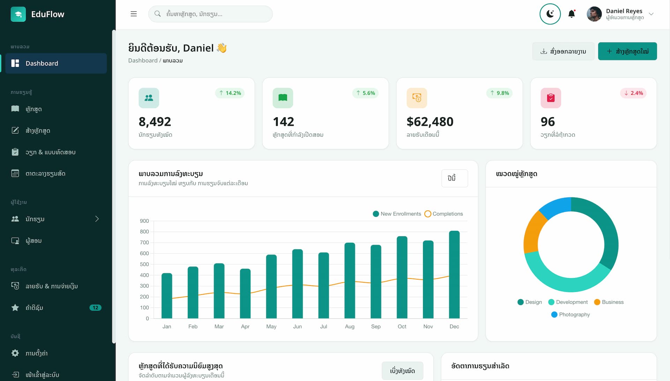Click the EduFlow graduation cap logo

18,14
